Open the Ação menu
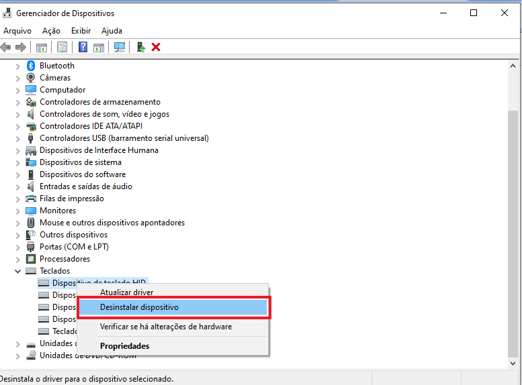 [51, 31]
